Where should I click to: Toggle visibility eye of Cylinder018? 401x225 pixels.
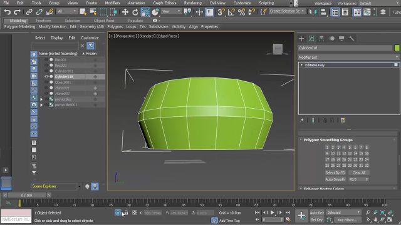point(46,76)
